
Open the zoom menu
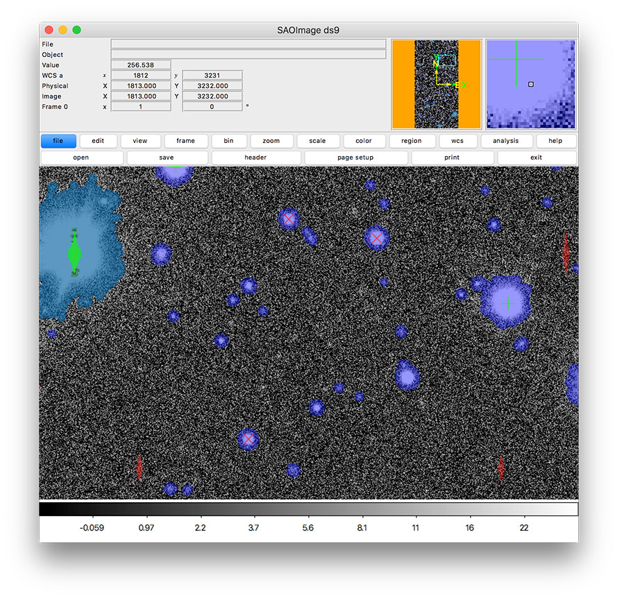coord(271,141)
